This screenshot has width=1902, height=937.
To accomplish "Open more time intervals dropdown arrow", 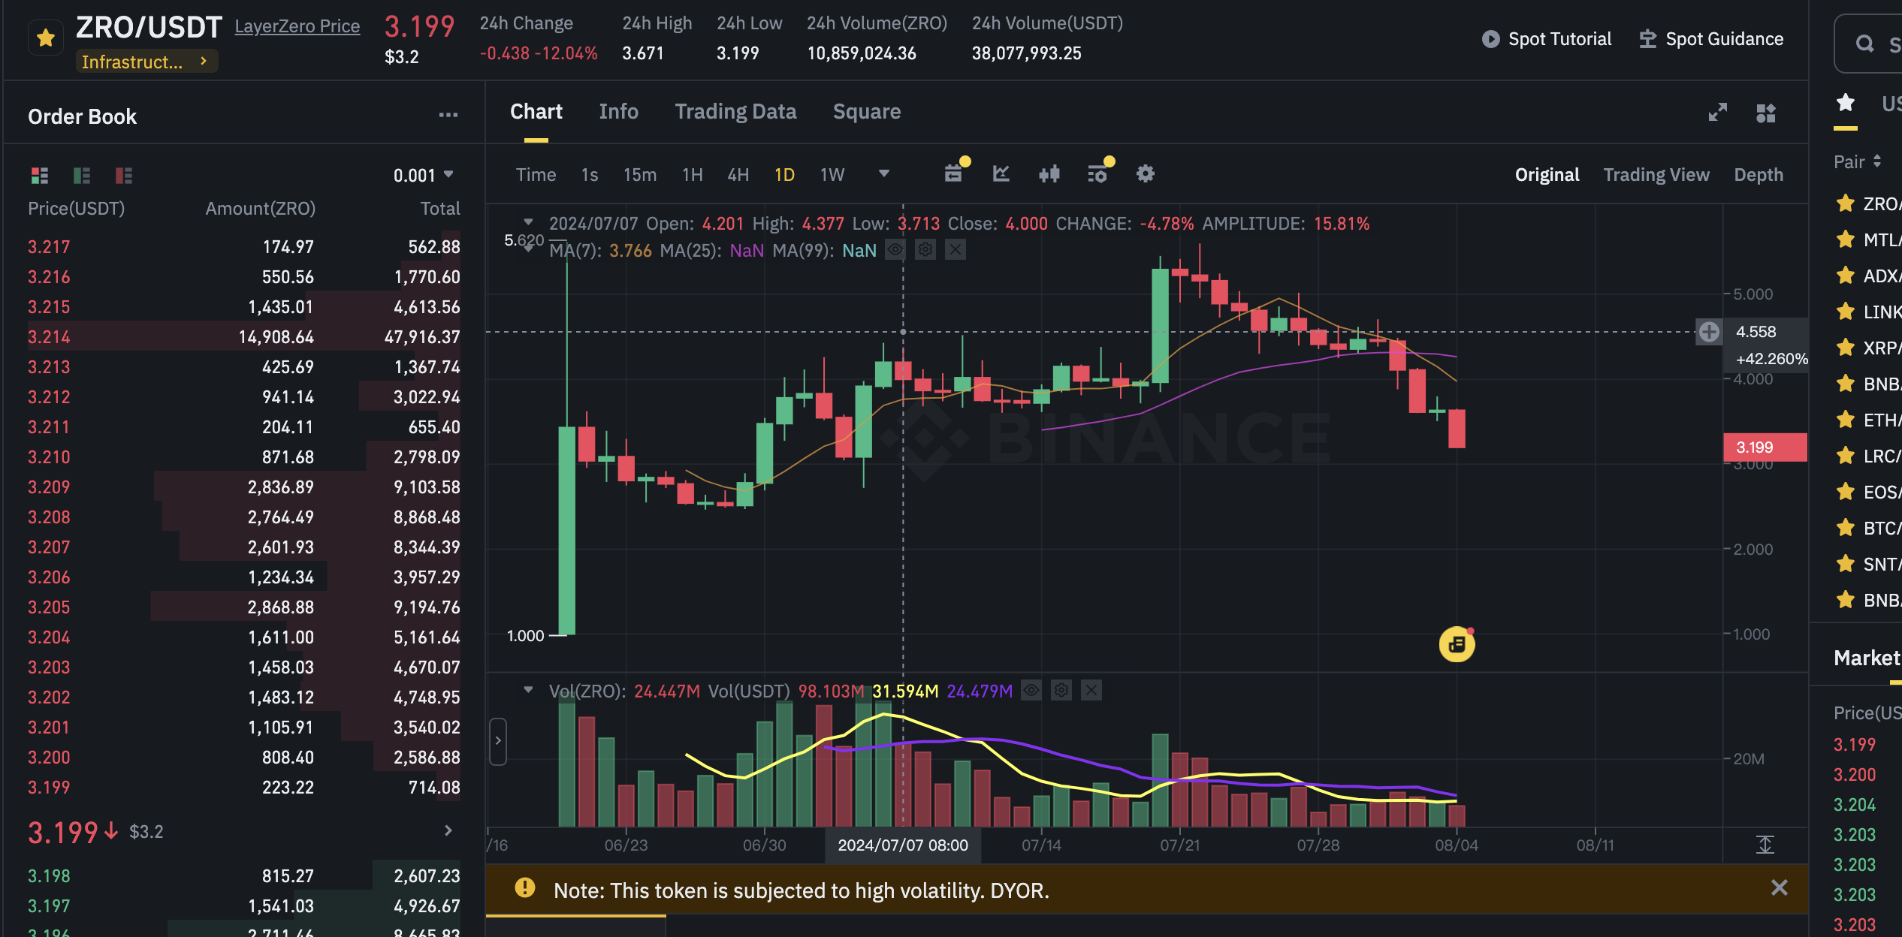I will tap(884, 173).
